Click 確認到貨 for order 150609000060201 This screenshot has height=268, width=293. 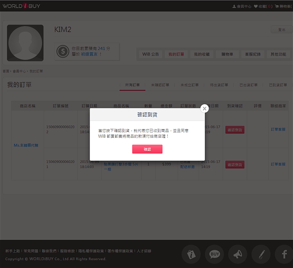pyautogui.click(x=235, y=165)
